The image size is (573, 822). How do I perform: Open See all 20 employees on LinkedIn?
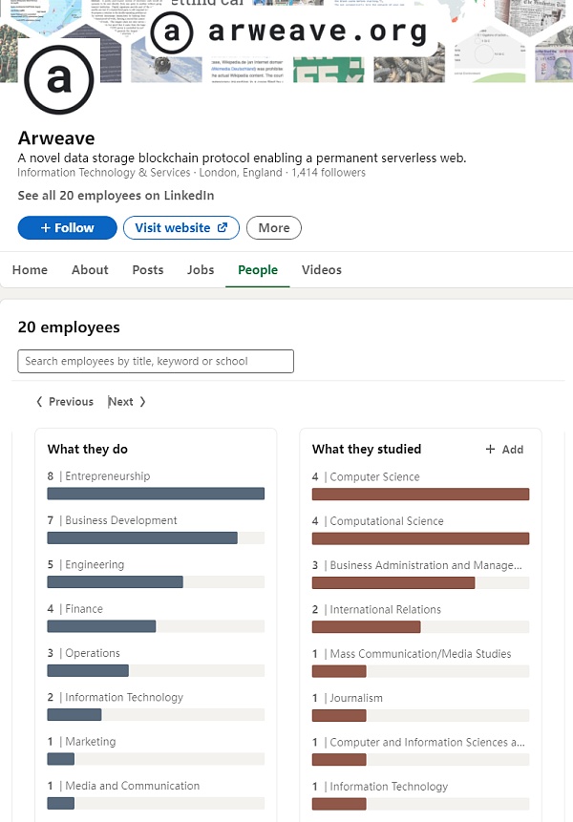pos(116,196)
